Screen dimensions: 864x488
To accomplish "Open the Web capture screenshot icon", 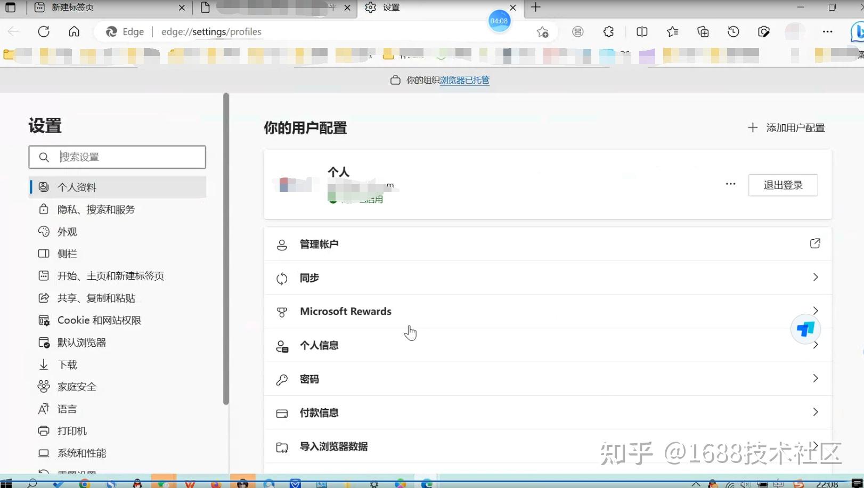I will (764, 31).
